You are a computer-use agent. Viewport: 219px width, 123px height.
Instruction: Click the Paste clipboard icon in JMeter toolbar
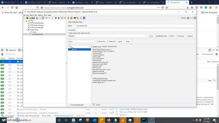tap(43, 18)
